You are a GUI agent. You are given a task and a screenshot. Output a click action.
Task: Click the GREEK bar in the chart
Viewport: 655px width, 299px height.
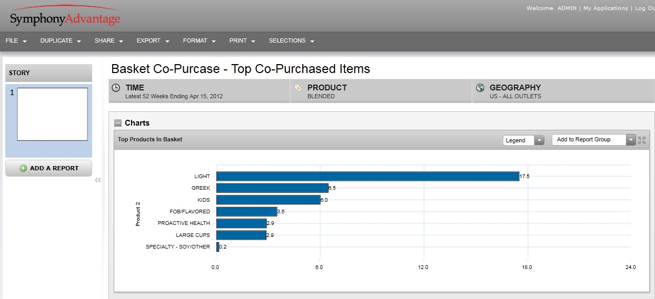point(272,188)
